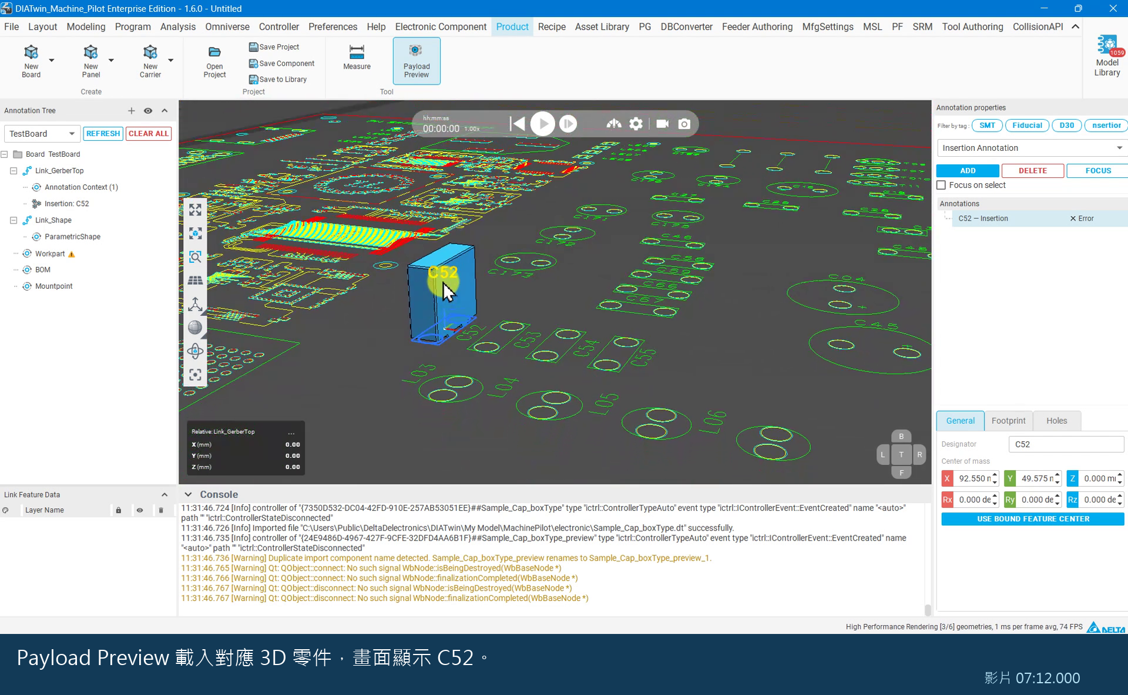Take a viewport snapshot

click(x=684, y=124)
